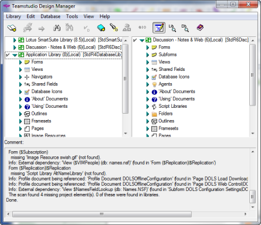
Task: Open the Library menu
Action: [x=13, y=16]
